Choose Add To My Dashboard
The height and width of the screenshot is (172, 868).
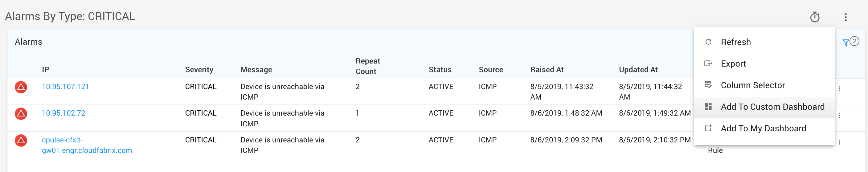pos(763,128)
